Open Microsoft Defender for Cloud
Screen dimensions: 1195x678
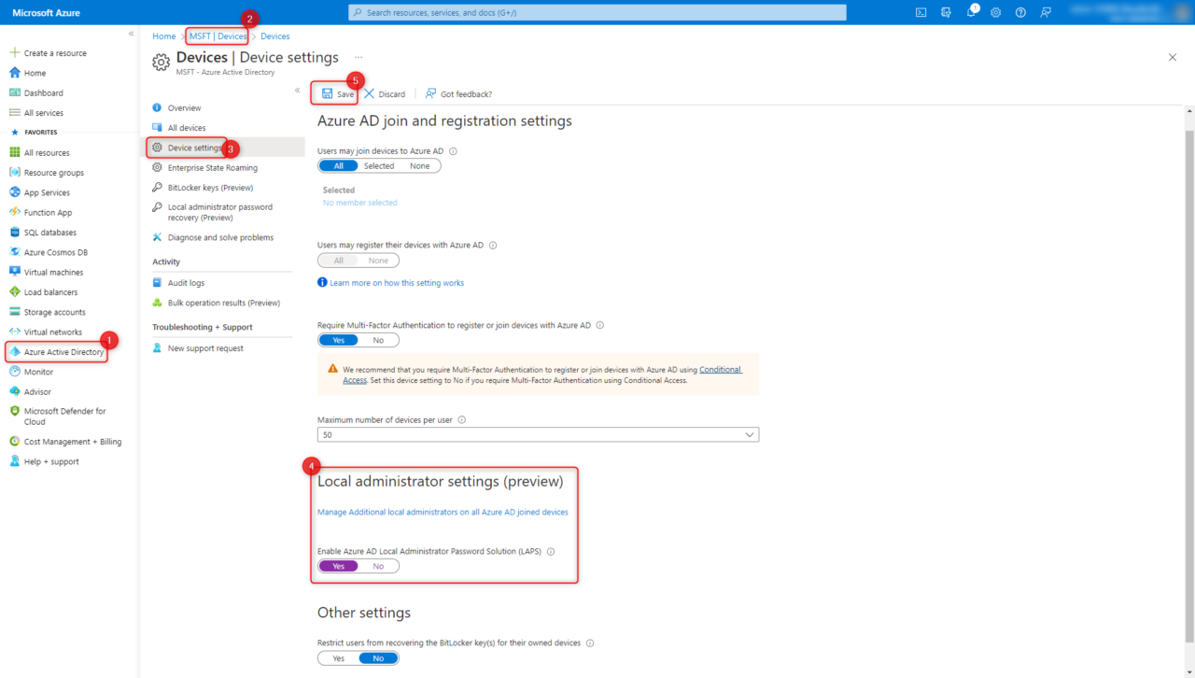[x=65, y=416]
